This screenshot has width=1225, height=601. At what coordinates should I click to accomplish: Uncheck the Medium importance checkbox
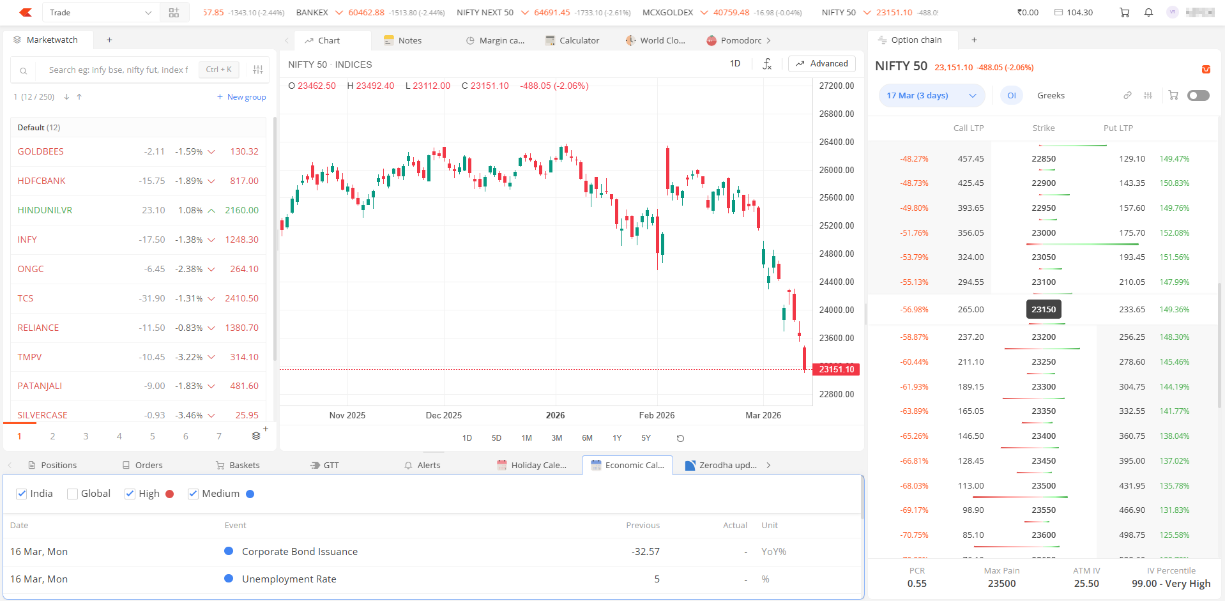click(x=193, y=494)
